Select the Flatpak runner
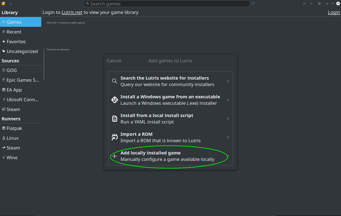Image resolution: width=341 pixels, height=216 pixels. [x=21, y=128]
